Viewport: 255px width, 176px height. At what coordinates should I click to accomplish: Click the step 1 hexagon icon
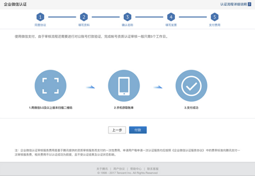point(40,17)
